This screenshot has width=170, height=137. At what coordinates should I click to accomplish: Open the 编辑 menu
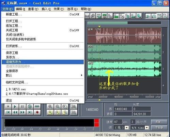point(20,9)
